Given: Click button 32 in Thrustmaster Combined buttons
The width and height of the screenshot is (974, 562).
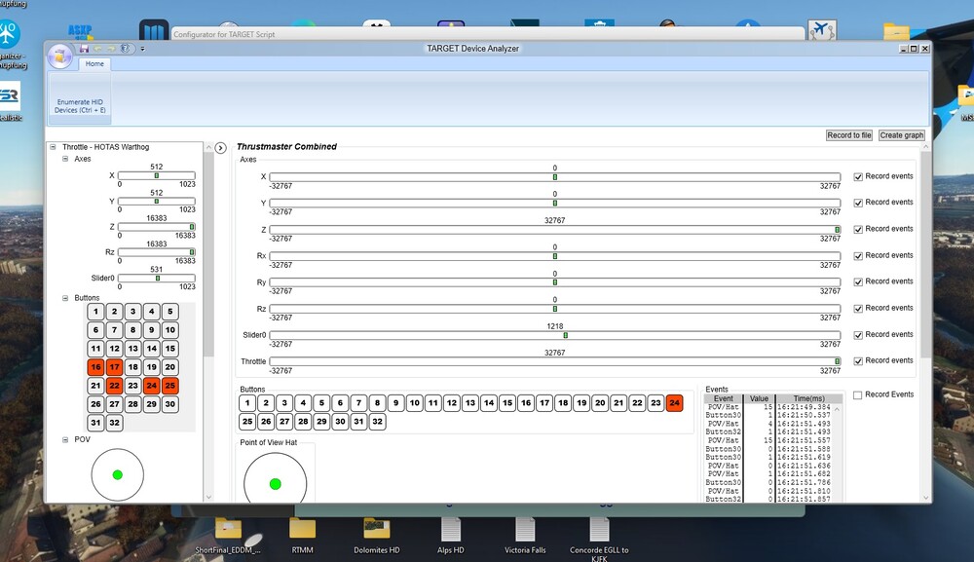Looking at the screenshot, I should point(377,422).
